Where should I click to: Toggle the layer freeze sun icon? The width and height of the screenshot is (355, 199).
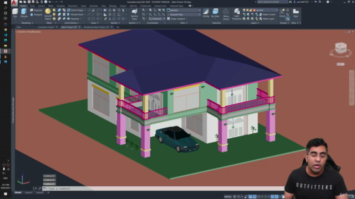pyautogui.click(x=247, y=10)
